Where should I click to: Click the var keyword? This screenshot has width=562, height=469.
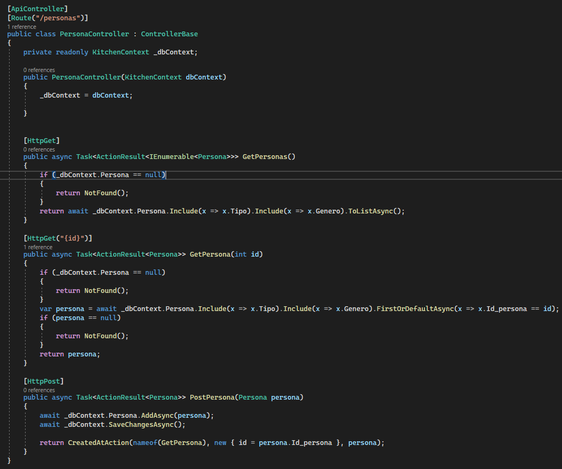pos(45,309)
